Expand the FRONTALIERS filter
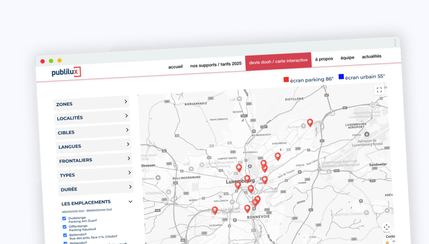 click(x=94, y=160)
